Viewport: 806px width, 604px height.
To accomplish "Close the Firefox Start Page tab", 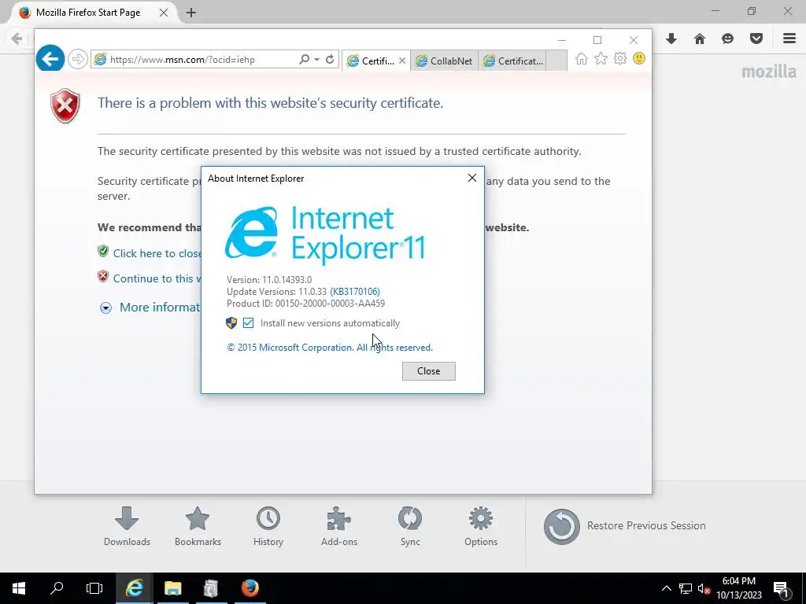I will point(164,13).
